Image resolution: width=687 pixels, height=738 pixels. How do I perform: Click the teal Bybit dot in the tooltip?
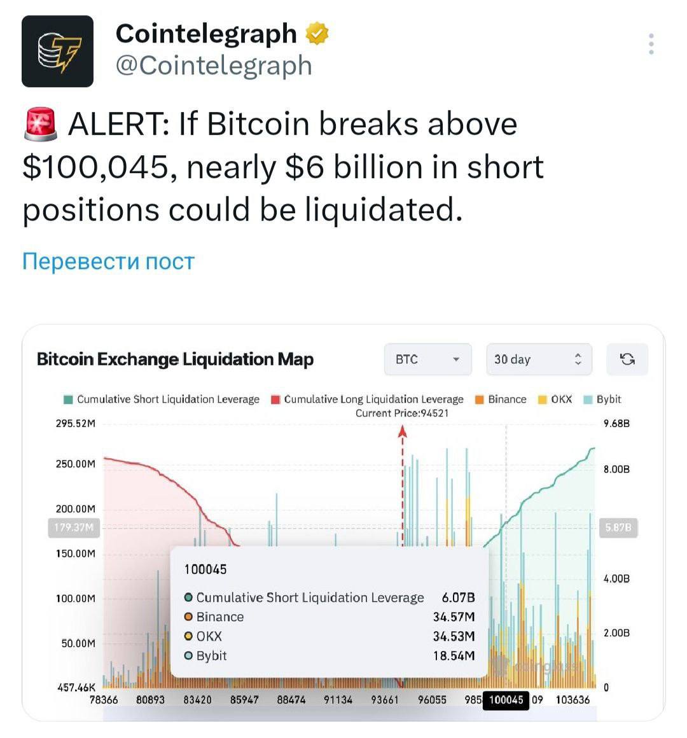tap(189, 656)
